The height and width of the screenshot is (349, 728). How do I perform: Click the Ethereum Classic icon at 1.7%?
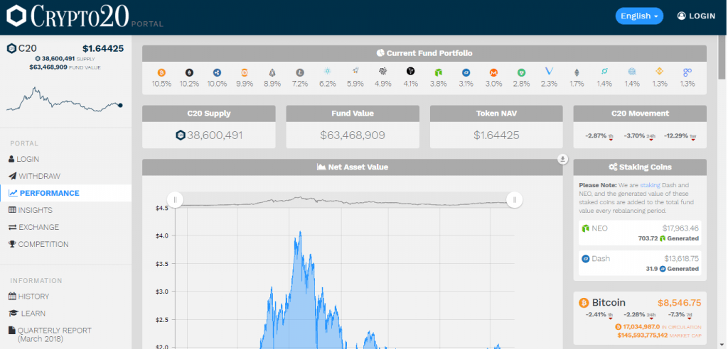point(577,72)
